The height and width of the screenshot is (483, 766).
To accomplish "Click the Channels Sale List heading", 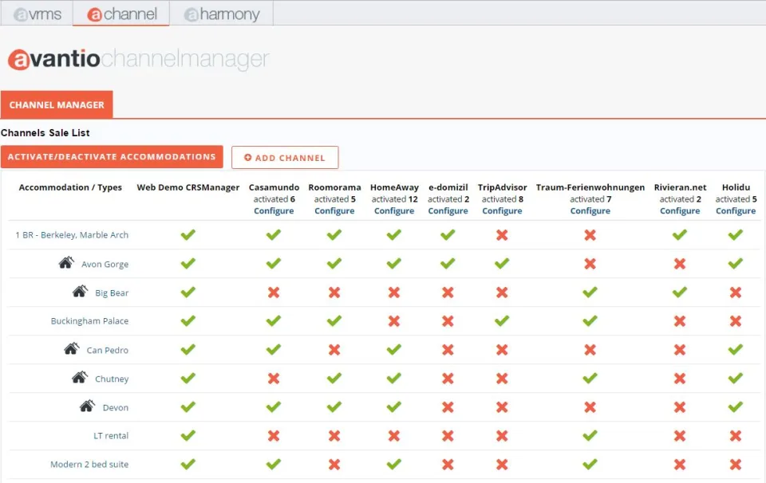I will (x=45, y=132).
